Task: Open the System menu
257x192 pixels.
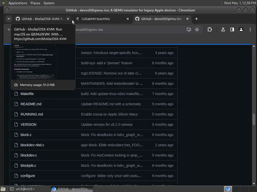Action: tap(49, 3)
